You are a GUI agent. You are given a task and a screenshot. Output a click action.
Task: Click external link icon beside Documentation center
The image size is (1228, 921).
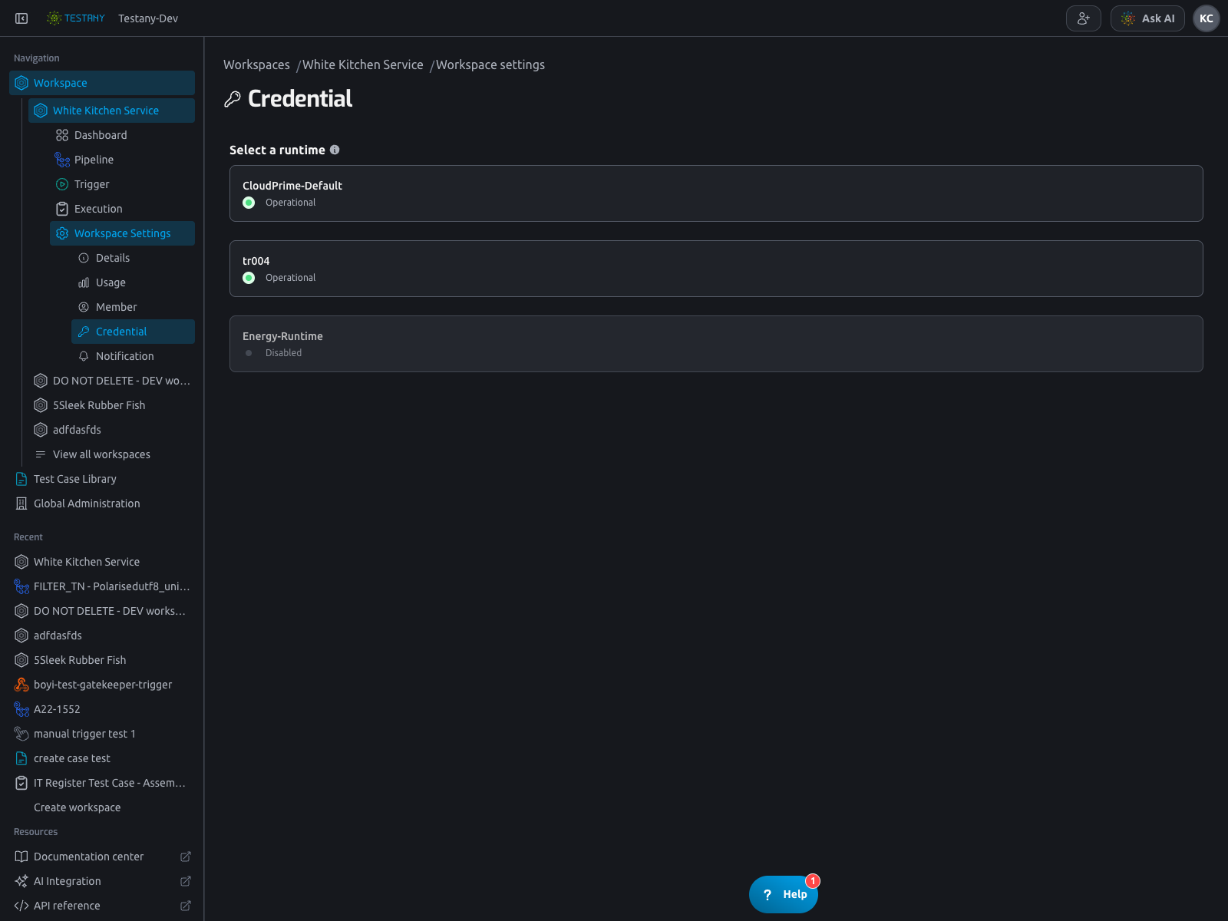pyautogui.click(x=186, y=857)
